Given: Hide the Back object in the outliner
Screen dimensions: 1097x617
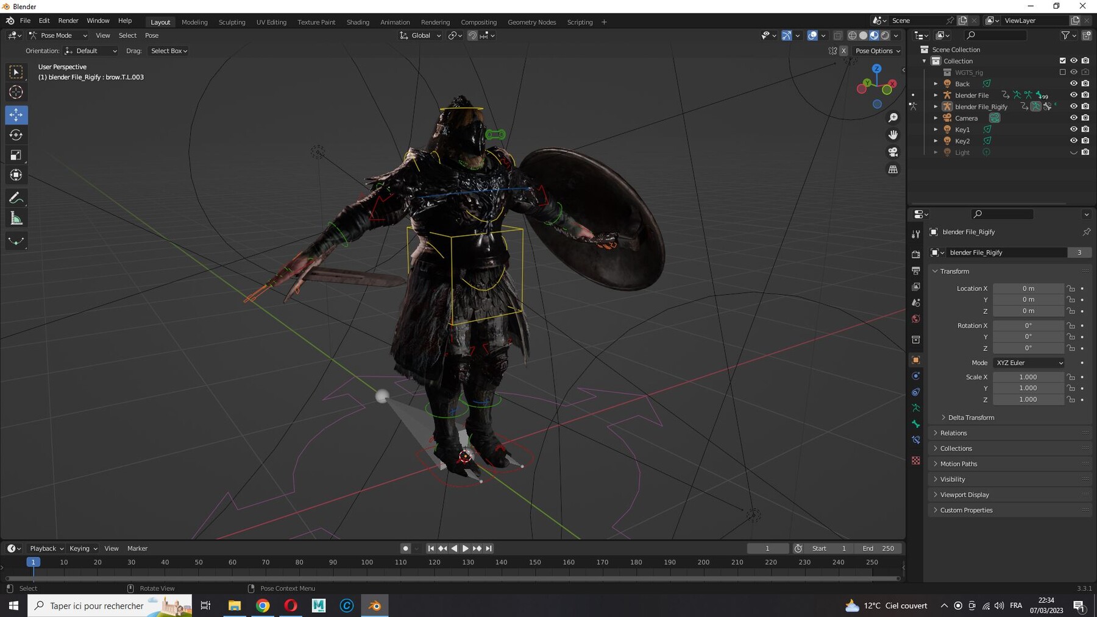Looking at the screenshot, I should (x=1073, y=84).
